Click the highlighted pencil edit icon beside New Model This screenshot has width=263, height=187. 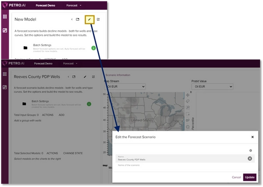pyautogui.click(x=89, y=20)
